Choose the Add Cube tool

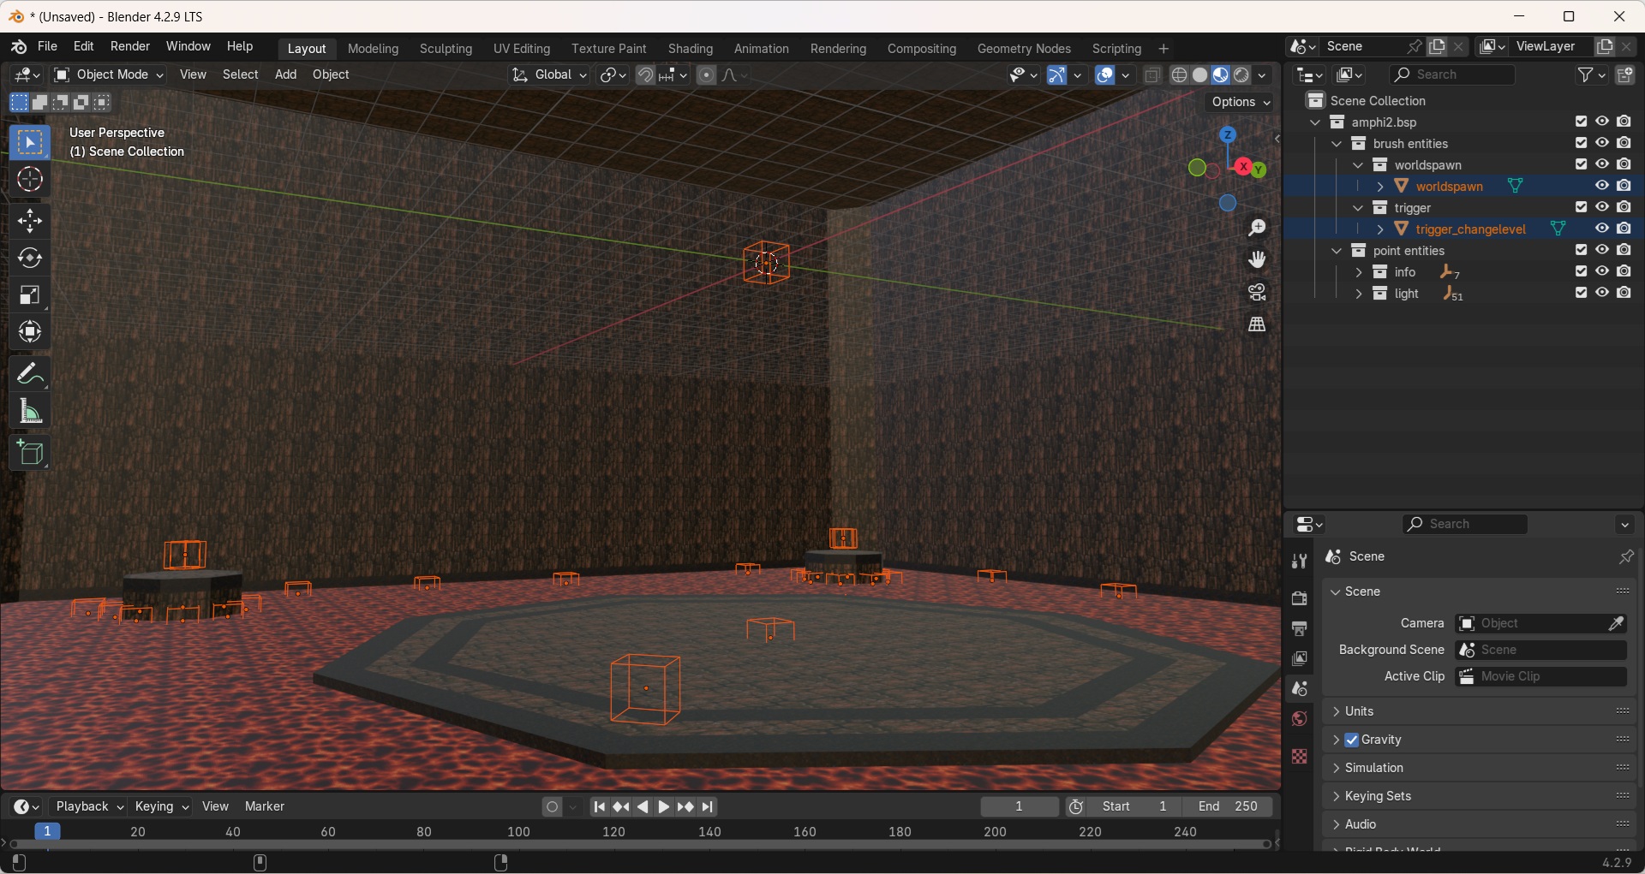(30, 453)
